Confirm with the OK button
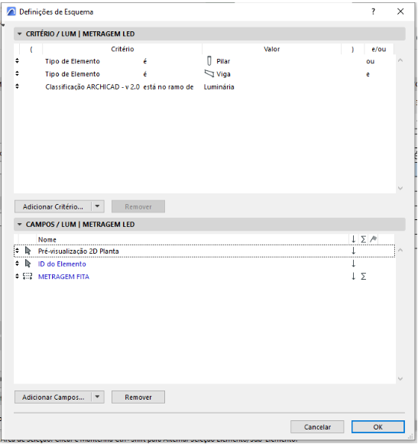The width and height of the screenshot is (418, 444). coord(378,426)
